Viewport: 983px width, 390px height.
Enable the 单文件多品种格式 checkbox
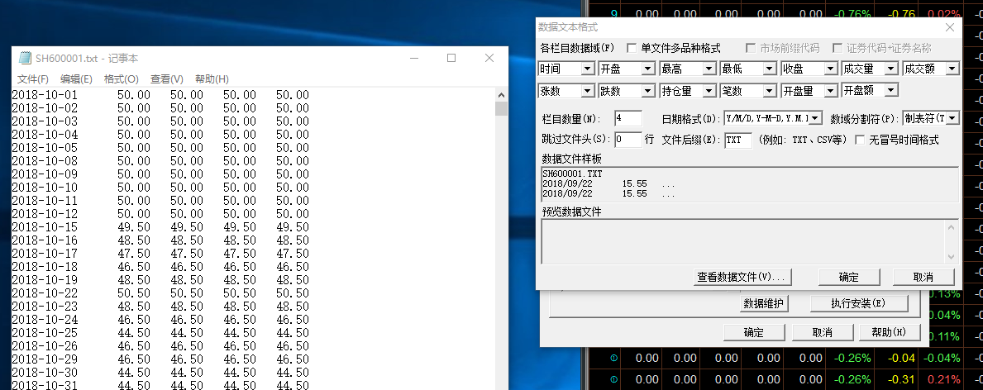[632, 49]
